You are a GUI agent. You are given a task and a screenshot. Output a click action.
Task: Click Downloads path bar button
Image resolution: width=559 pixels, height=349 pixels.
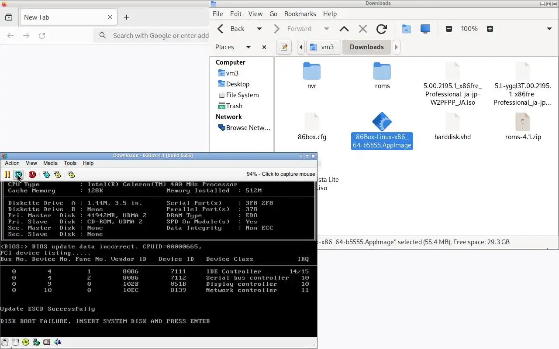[x=367, y=47]
